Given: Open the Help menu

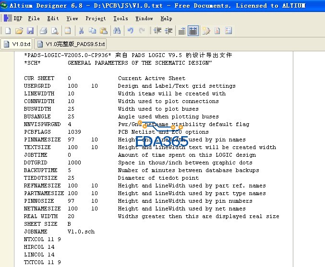Looking at the screenshot, I should [166, 18].
